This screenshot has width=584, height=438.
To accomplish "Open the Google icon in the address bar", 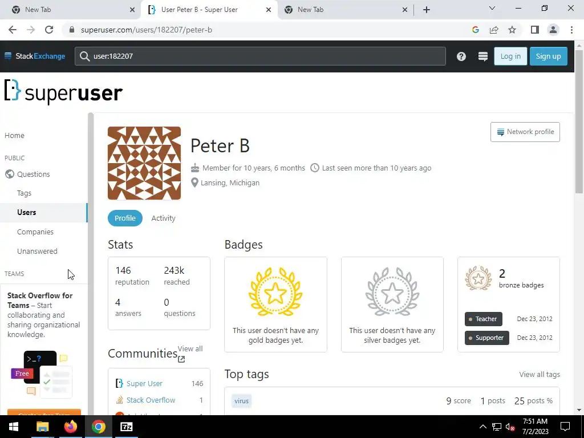I will point(475,30).
